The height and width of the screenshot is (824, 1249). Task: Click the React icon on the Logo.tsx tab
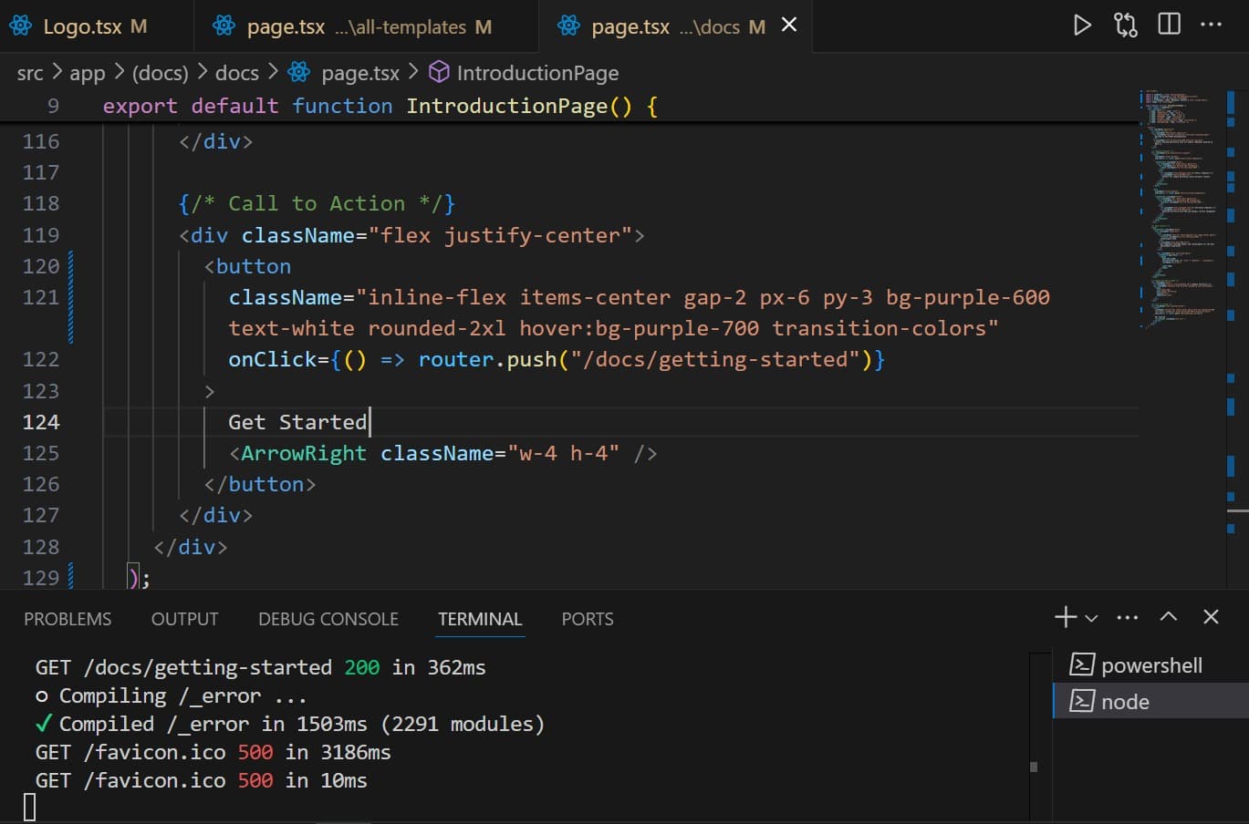pos(20,26)
